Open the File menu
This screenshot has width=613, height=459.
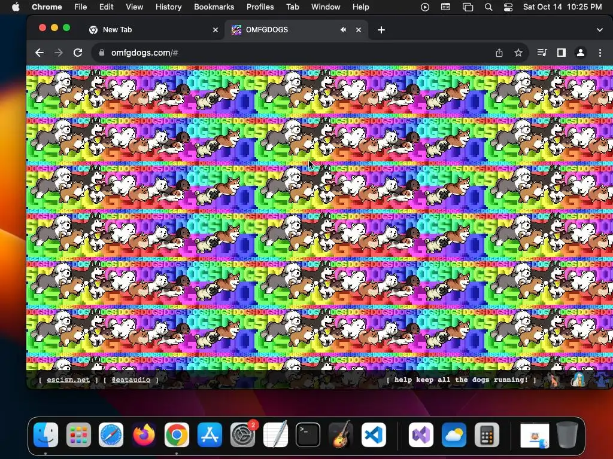[81, 7]
